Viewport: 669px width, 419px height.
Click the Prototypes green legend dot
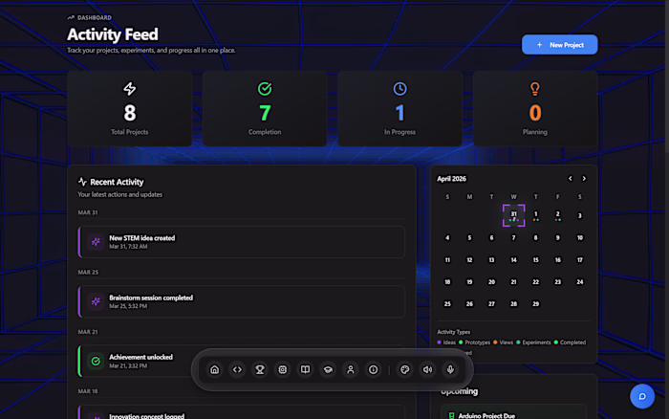coord(461,342)
